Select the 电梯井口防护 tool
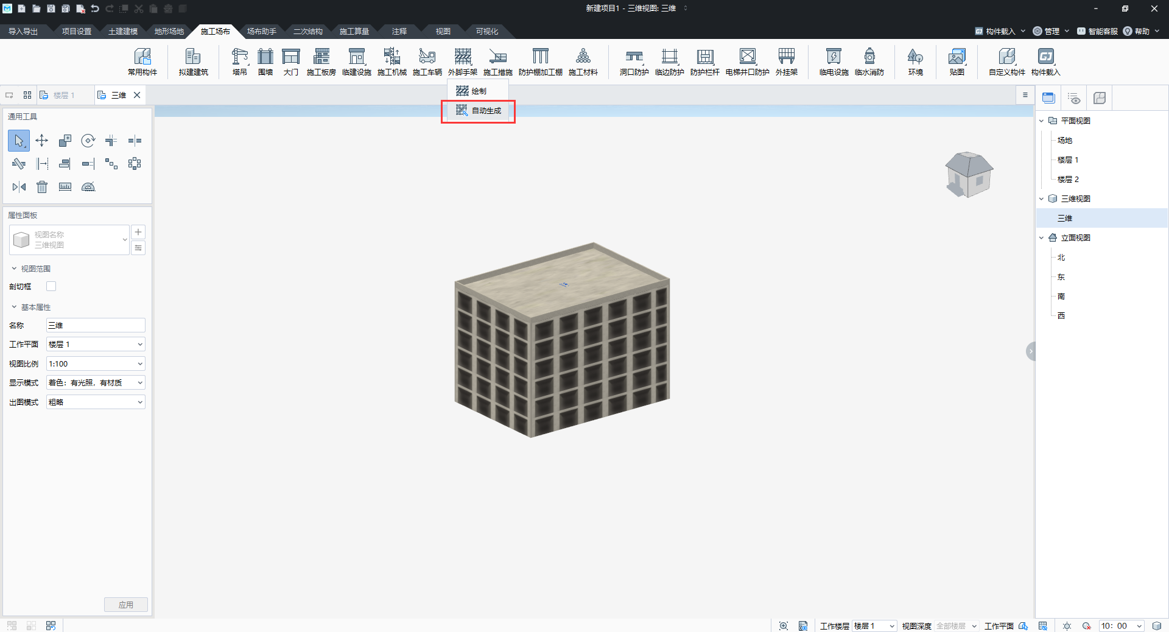Viewport: 1169px width, 632px height. (x=748, y=61)
